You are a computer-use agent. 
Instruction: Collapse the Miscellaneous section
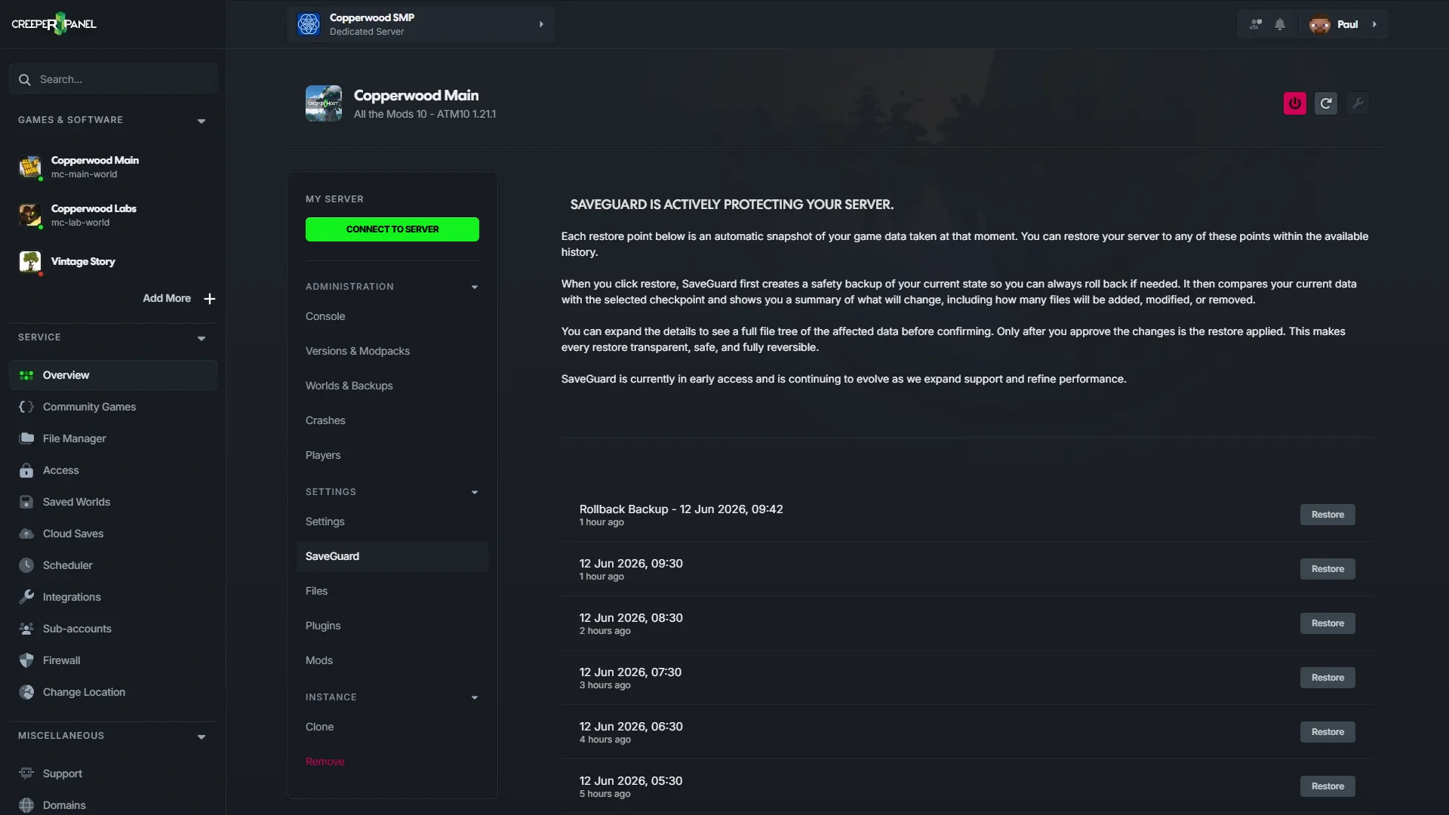202,737
